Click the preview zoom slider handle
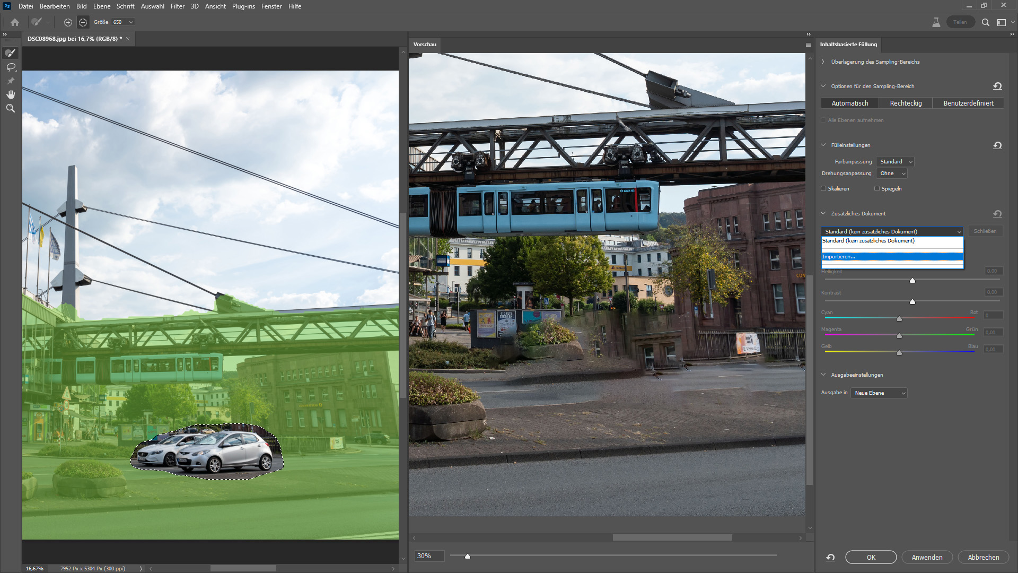1018x573 pixels. (467, 557)
